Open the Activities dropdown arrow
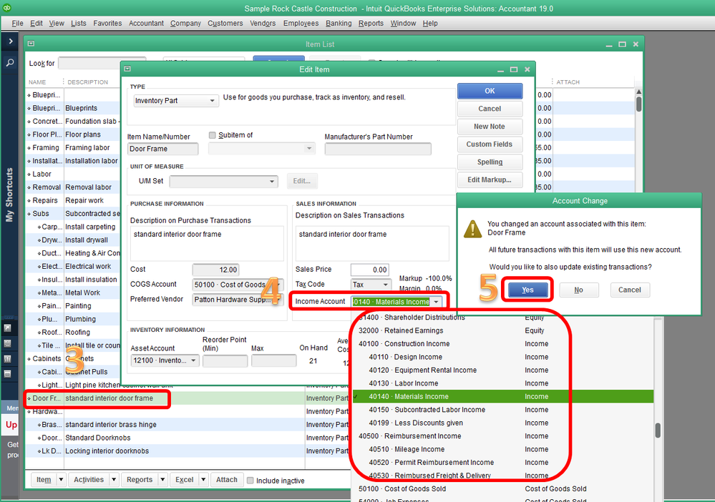 pyautogui.click(x=114, y=480)
